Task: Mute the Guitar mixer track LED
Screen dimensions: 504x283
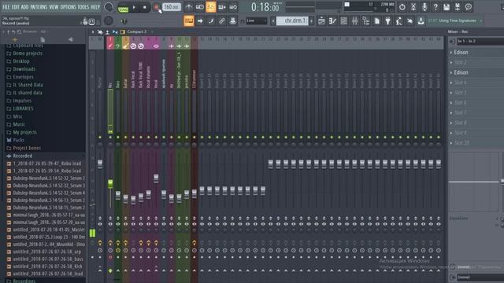Action: (x=126, y=137)
